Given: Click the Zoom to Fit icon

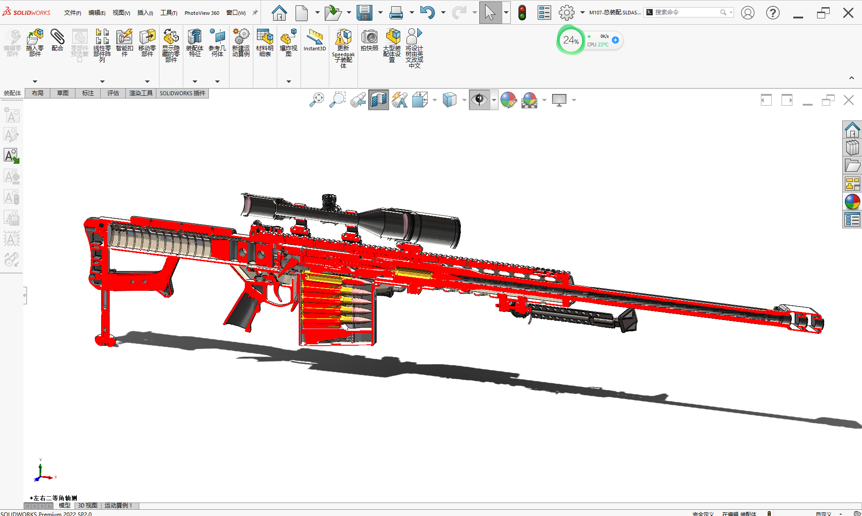Looking at the screenshot, I should click(317, 99).
